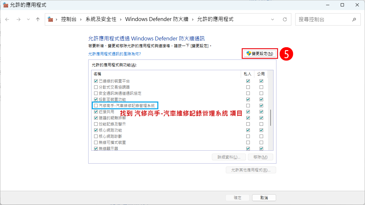
Task: Click the search magnifier icon
Action: [x=354, y=19]
